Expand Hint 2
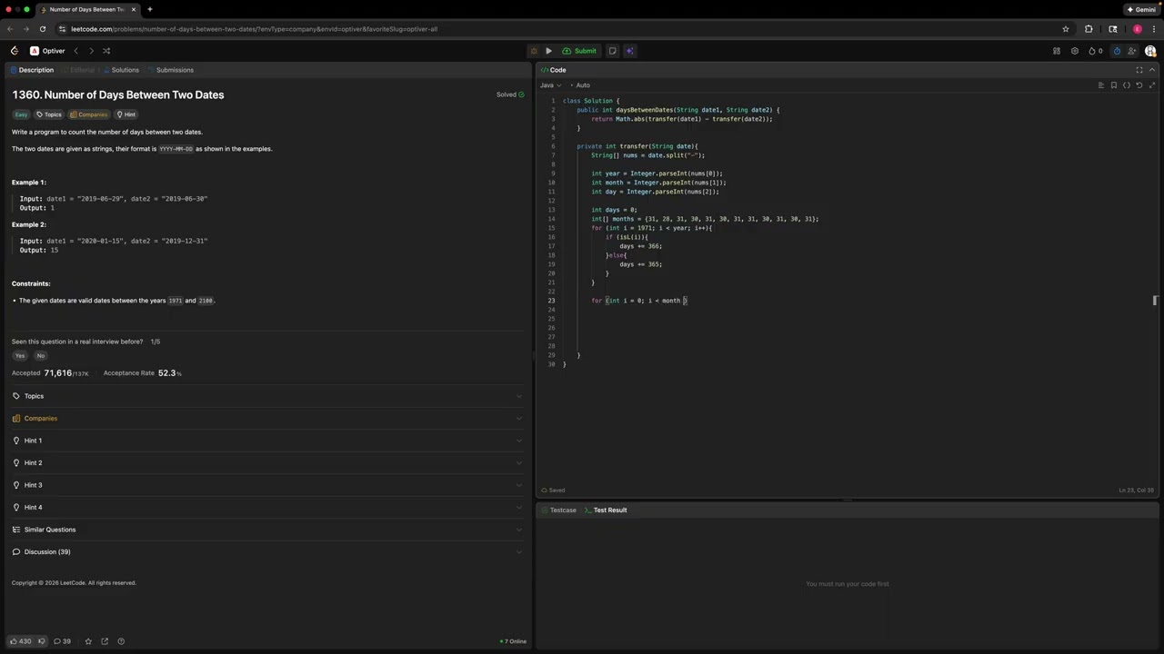The height and width of the screenshot is (654, 1164). [x=267, y=463]
